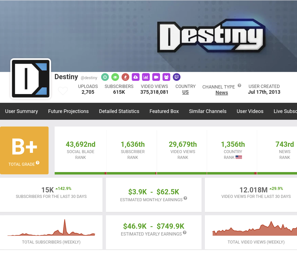Click the uploads count "2,705"
This screenshot has height=257, width=297.
88,92
